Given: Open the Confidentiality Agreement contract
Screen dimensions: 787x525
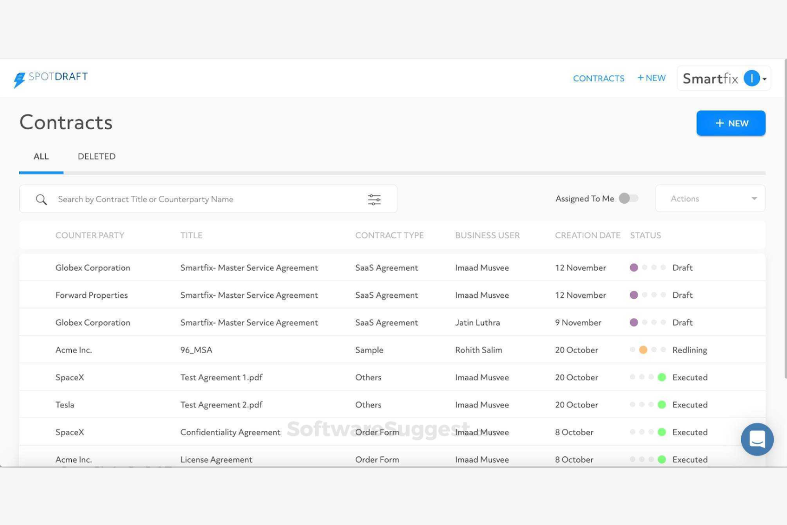Looking at the screenshot, I should pos(230,432).
